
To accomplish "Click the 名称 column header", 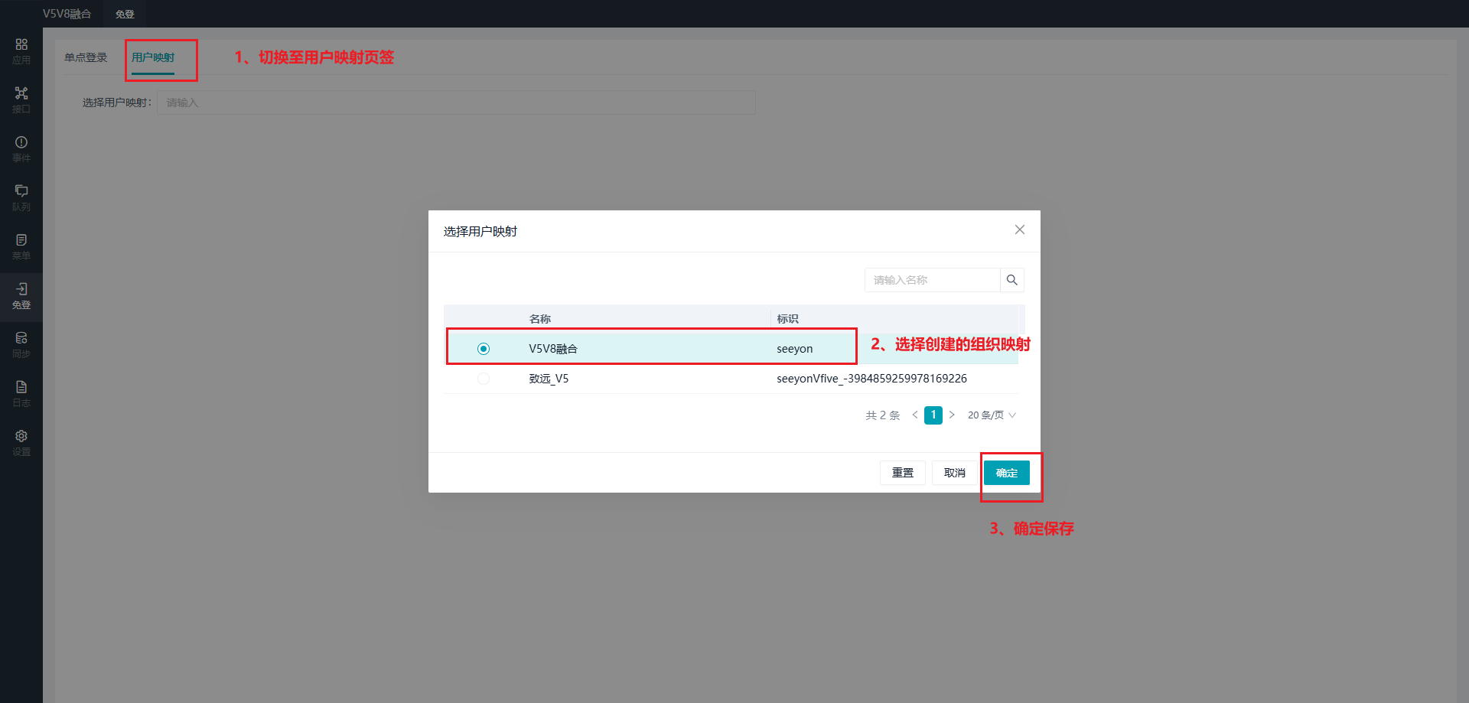I will click(540, 319).
